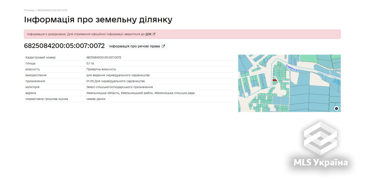Click breadcrumb cadastral number 6825084200:05:007:0072
This screenshot has height=180, width=366.
(53, 10)
